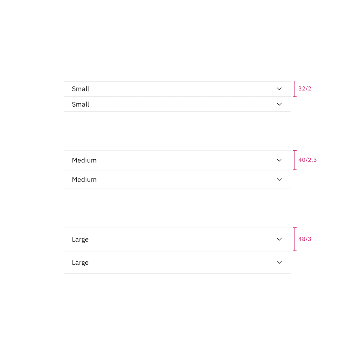Image resolution: width=355 pixels, height=355 pixels.
Task: Click the pink 48/3 measurement annotation
Action: [305, 239]
